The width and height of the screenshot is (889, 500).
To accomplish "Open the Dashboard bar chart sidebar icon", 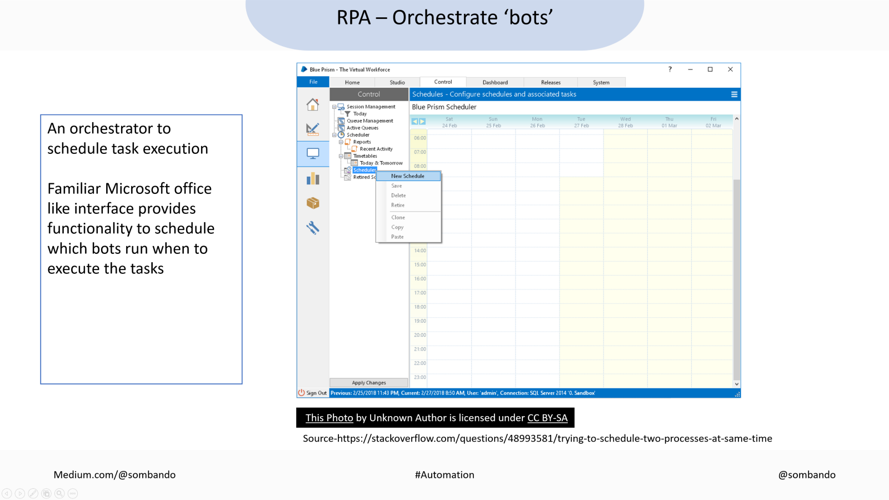I will (x=313, y=178).
